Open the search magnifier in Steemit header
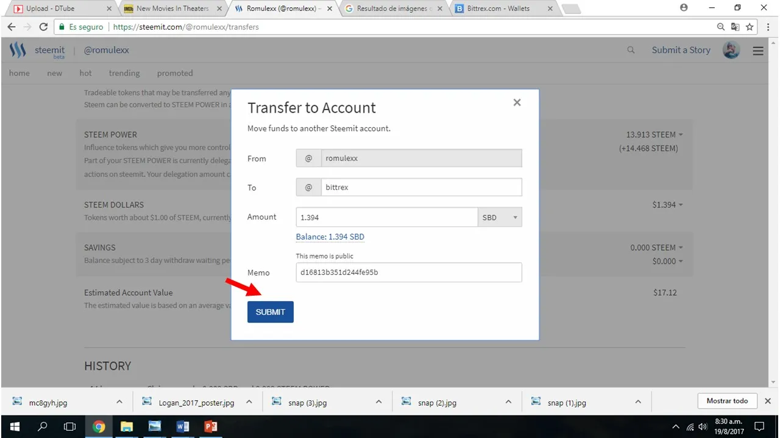Image resolution: width=780 pixels, height=438 pixels. coord(631,50)
